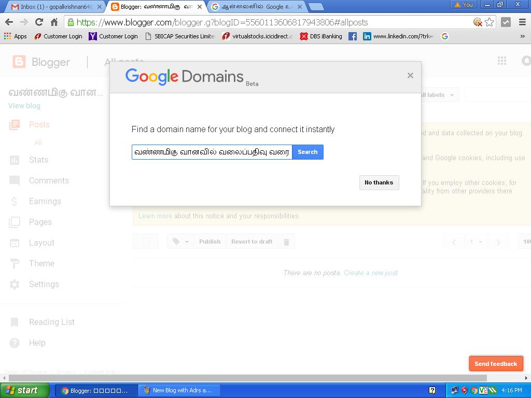The width and height of the screenshot is (531, 398).
Task: Click the blue Search button
Action: click(x=308, y=152)
